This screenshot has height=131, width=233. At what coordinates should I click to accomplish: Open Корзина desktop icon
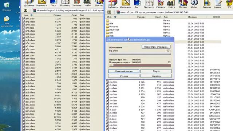(x=7, y=7)
